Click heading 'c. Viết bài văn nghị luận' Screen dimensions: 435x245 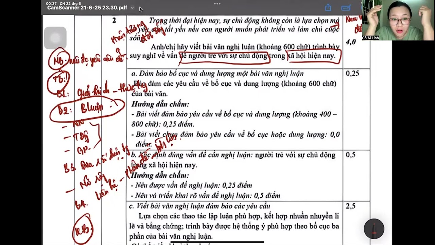(199, 206)
